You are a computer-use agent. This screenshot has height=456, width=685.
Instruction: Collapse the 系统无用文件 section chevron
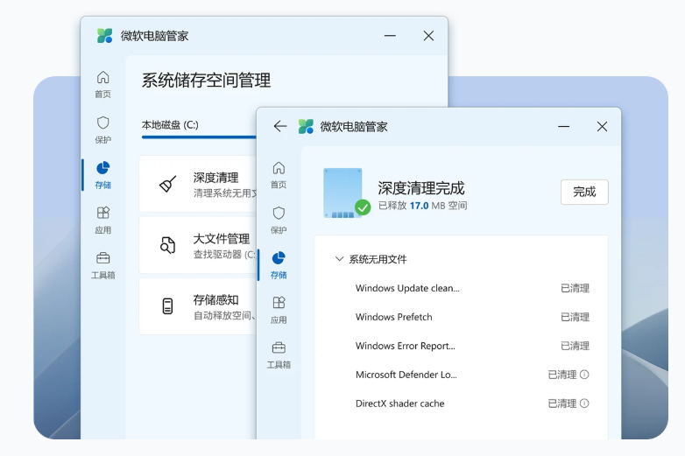click(x=339, y=259)
